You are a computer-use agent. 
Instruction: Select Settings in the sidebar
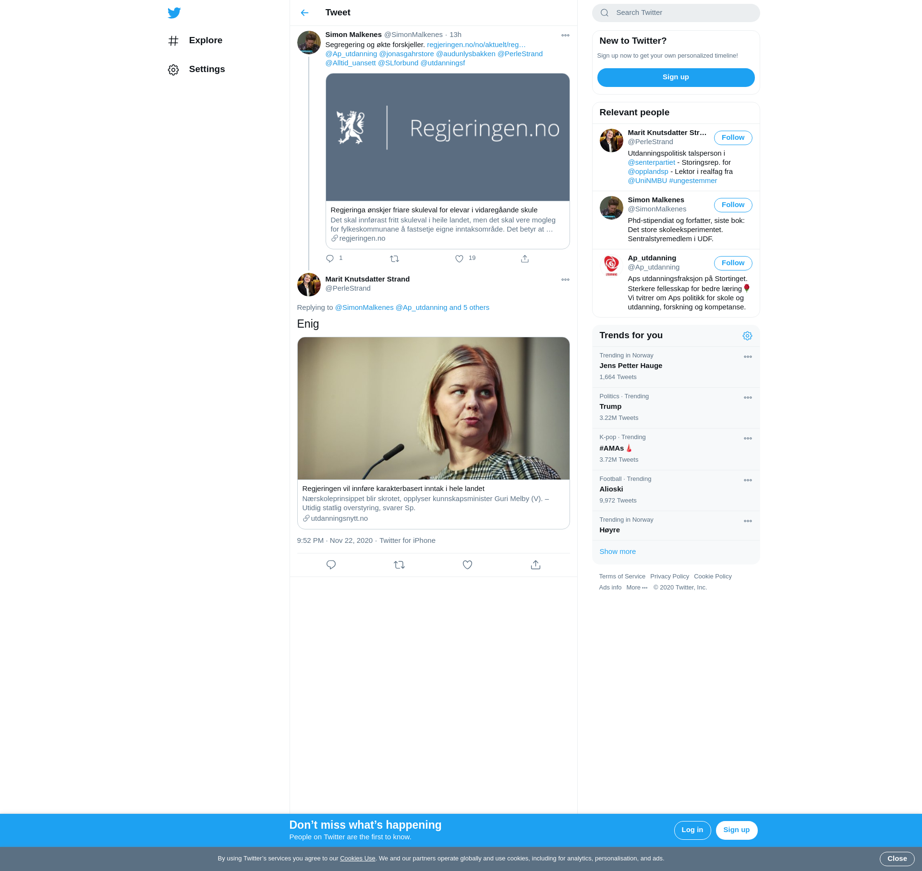pyautogui.click(x=196, y=70)
